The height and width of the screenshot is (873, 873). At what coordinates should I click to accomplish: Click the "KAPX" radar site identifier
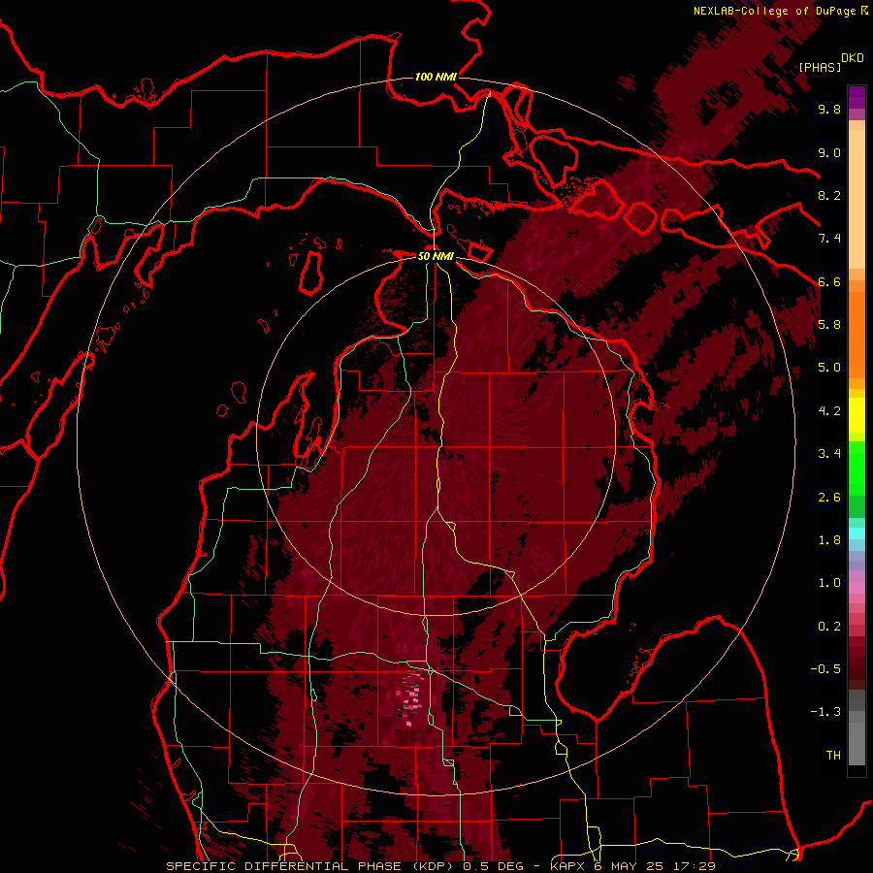568,866
